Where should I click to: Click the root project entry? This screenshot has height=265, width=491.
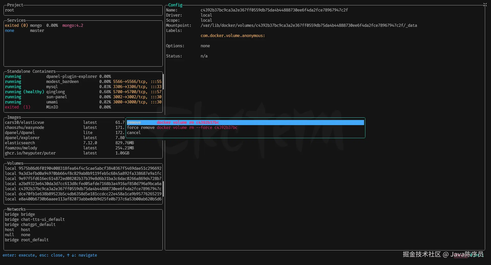click(x=9, y=10)
